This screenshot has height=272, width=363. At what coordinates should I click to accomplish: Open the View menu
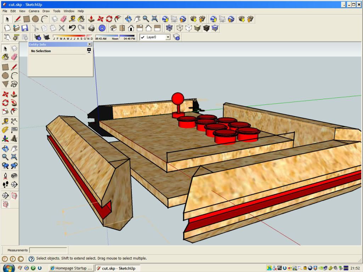pos(22,11)
